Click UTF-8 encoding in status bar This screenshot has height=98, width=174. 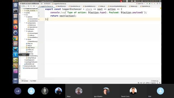click(x=148, y=83)
